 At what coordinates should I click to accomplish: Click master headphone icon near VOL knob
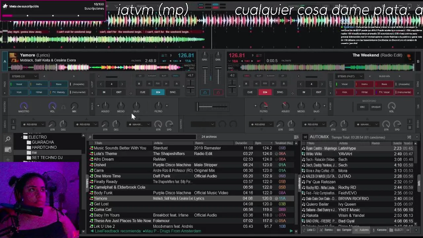click(63, 107)
